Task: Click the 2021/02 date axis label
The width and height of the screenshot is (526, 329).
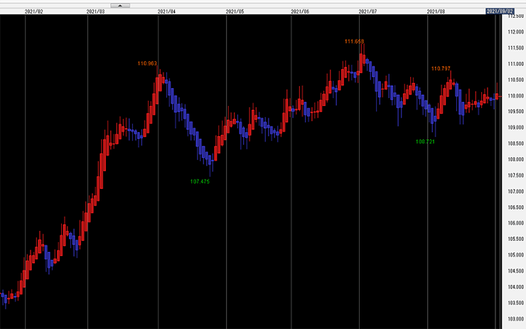Action: 34,11
